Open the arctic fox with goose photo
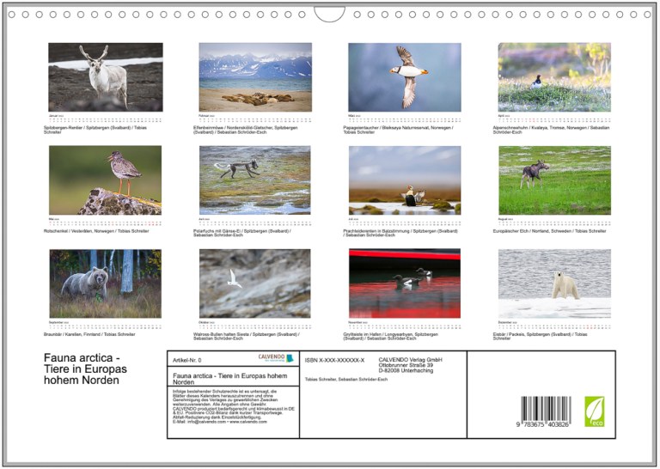The image size is (660, 469). [x=255, y=180]
